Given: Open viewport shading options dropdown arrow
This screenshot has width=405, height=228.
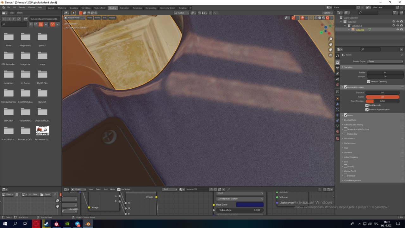Looking at the screenshot, I should (331, 18).
